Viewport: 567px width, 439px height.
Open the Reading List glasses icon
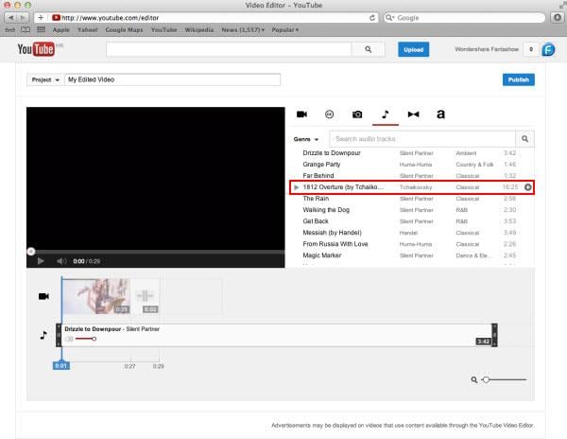tap(10, 29)
